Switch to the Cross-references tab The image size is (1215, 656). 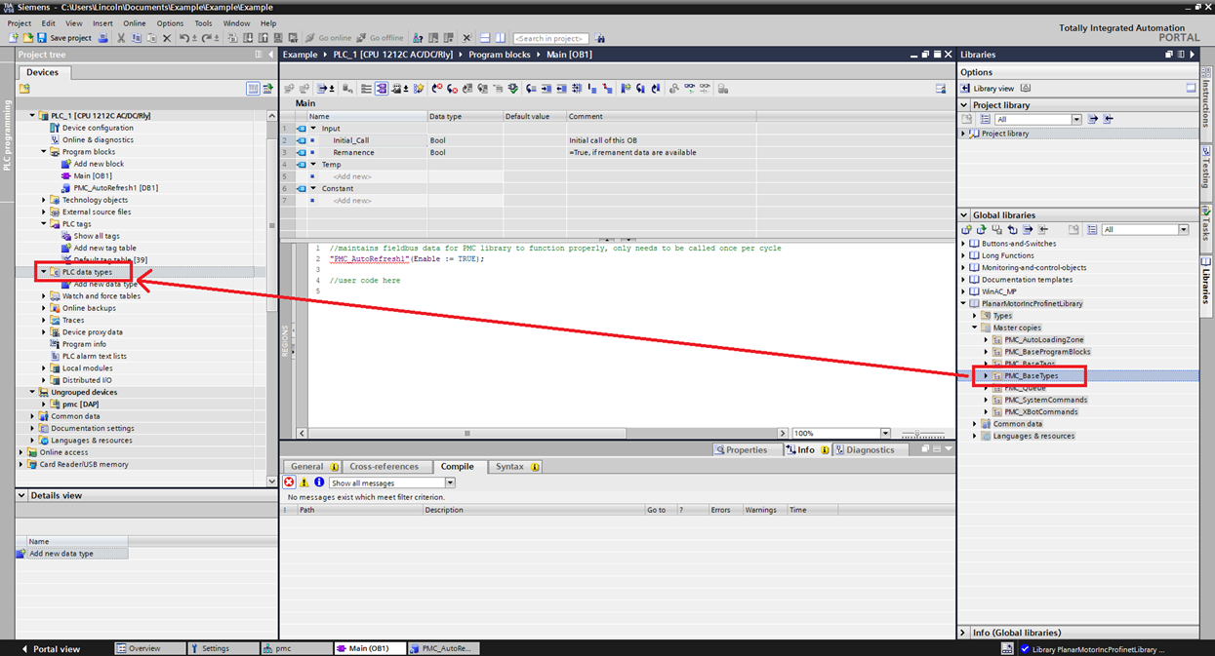tap(384, 466)
